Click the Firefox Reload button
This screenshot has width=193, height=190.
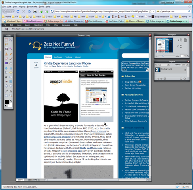[x=18, y=11]
